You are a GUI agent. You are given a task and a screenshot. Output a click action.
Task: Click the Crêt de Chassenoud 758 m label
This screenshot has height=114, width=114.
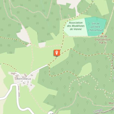pos(103,40)
